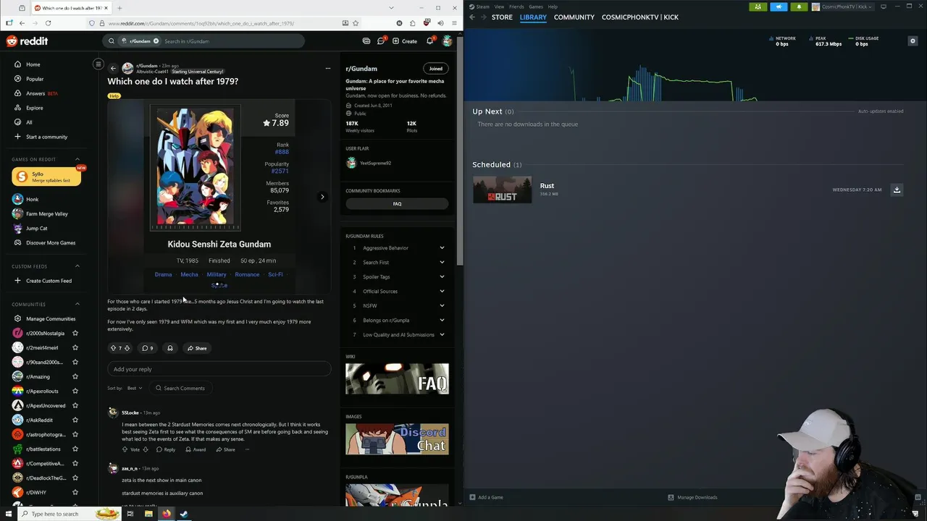Viewport: 927px width, 521px height.
Task: Downvote SSLocke's comment
Action: point(146,449)
